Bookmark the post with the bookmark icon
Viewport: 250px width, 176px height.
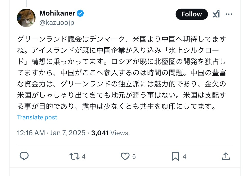pyautogui.click(x=175, y=156)
